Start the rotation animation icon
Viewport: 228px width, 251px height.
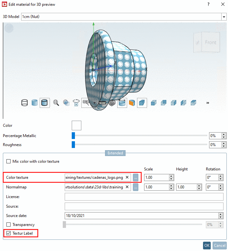coord(76,103)
